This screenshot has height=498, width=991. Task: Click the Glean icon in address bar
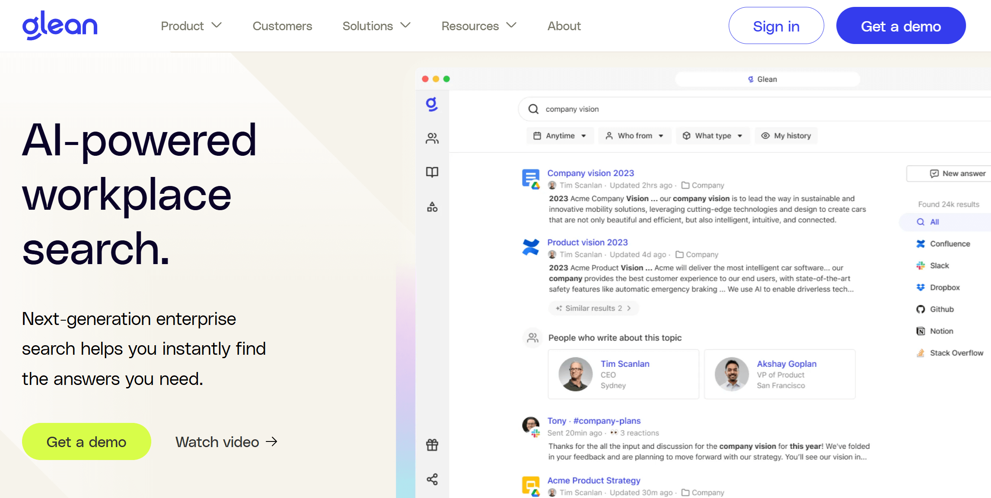751,79
